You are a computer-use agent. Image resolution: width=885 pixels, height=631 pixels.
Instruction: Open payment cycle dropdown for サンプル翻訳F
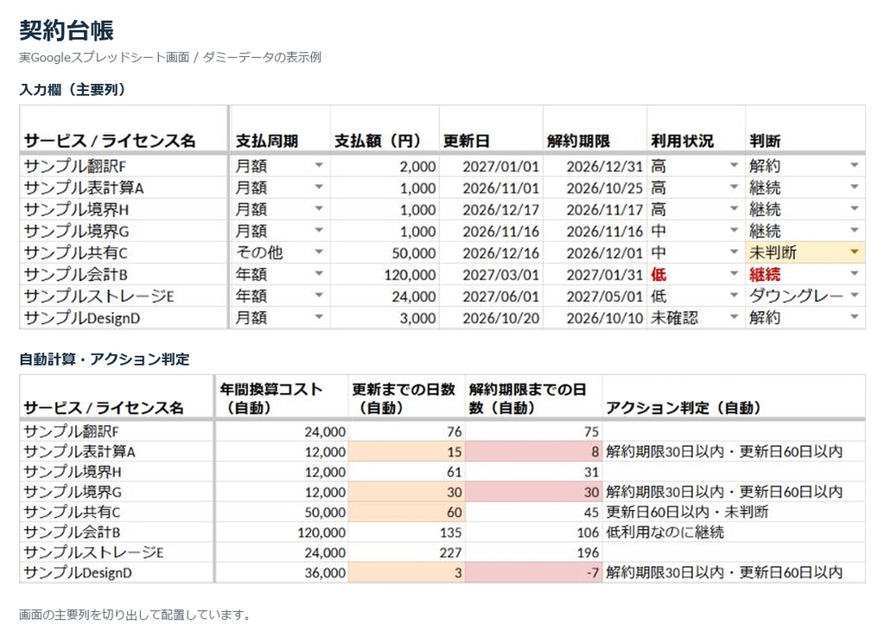[x=319, y=165]
